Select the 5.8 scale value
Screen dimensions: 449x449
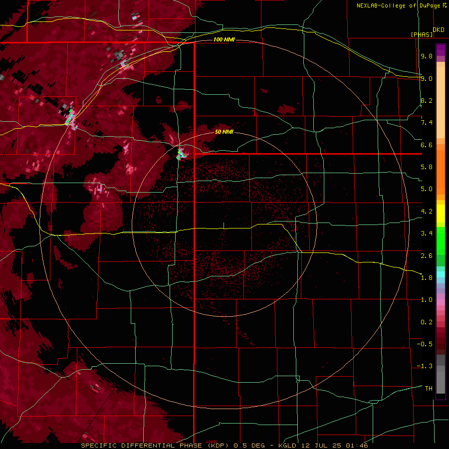pos(427,167)
